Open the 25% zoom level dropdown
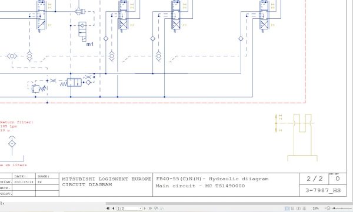 325,208
